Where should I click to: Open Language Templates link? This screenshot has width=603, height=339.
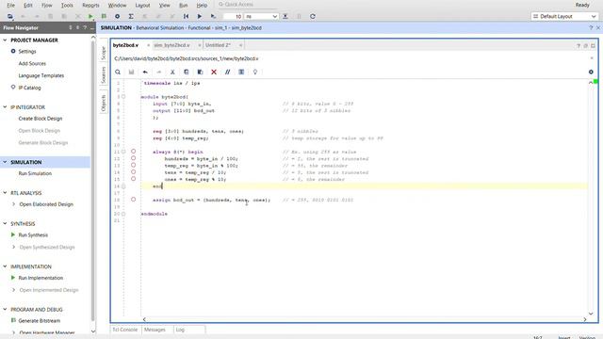(41, 75)
